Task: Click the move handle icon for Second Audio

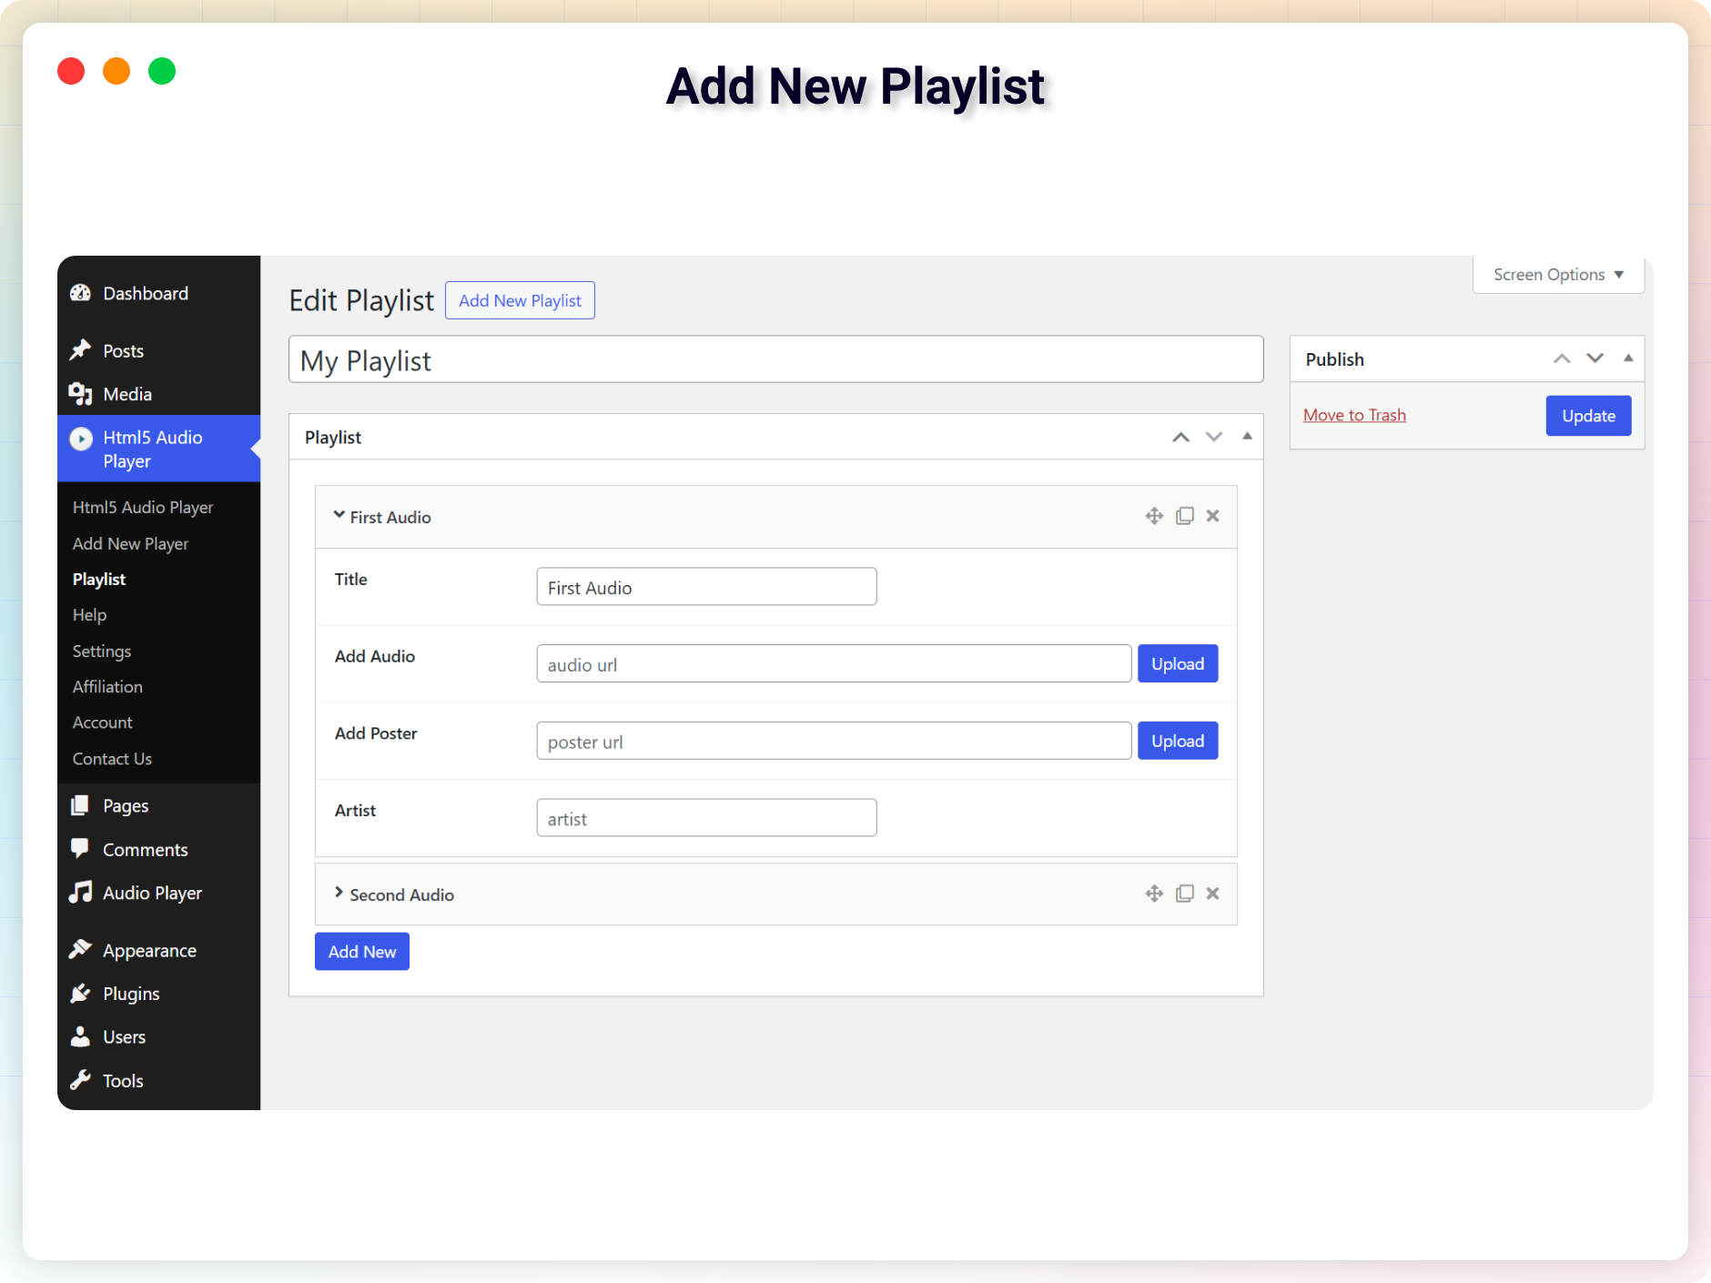Action: (x=1154, y=894)
